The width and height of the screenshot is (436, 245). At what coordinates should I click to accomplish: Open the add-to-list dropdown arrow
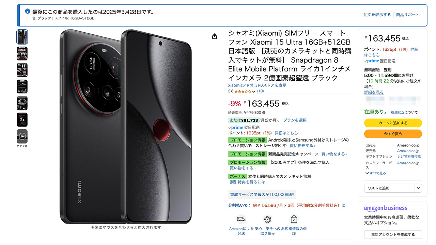(x=418, y=188)
